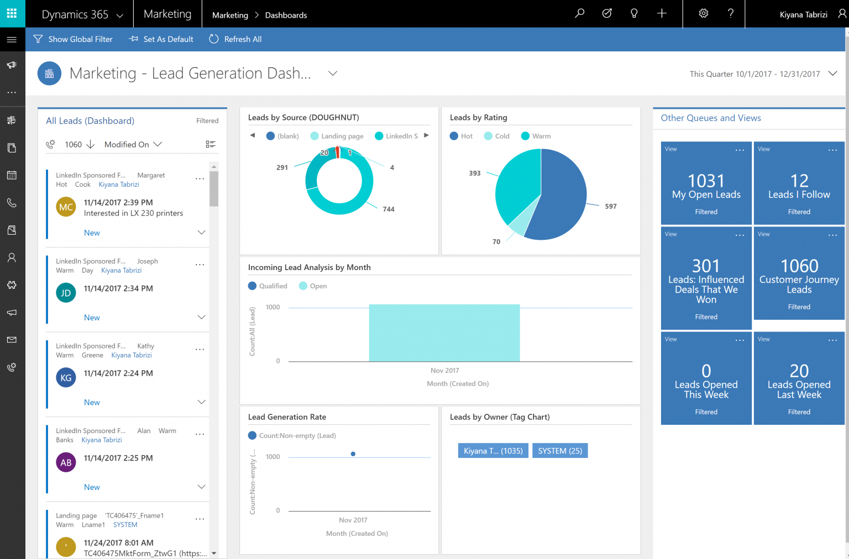This screenshot has height=559, width=849.
Task: Switch to the Dashboards breadcrumb item
Action: point(286,15)
